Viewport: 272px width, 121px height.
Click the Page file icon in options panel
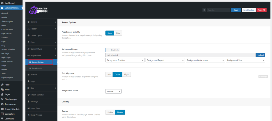point(29,81)
